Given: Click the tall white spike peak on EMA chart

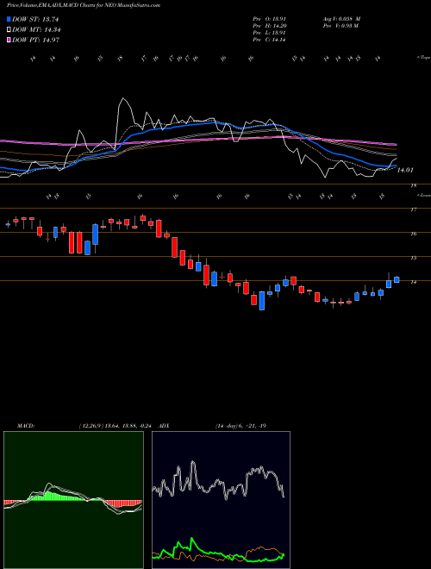Looking at the screenshot, I should point(124,98).
